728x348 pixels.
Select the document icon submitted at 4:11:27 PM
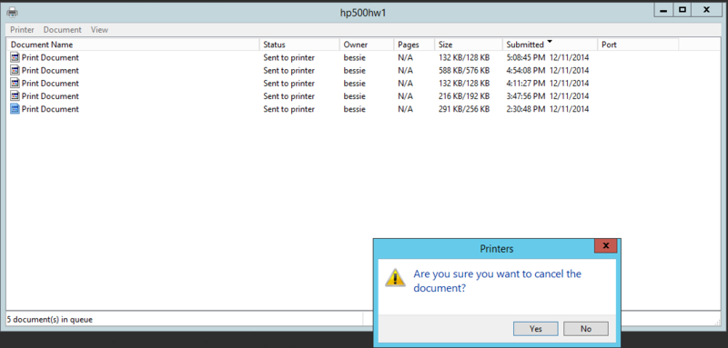point(15,84)
